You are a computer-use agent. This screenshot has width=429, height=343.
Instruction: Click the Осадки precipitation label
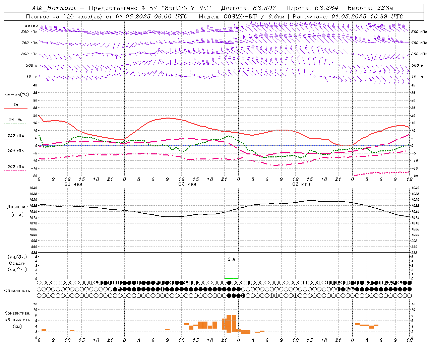[17, 264]
